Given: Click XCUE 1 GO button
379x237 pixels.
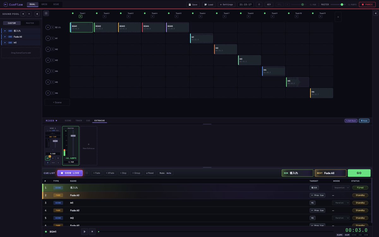Looking at the screenshot, I should 48,158.
